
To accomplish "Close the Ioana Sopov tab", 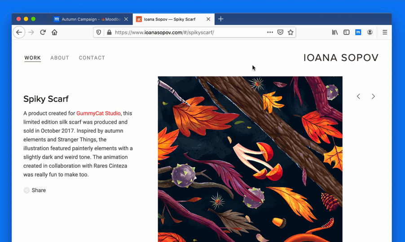I will (x=208, y=19).
